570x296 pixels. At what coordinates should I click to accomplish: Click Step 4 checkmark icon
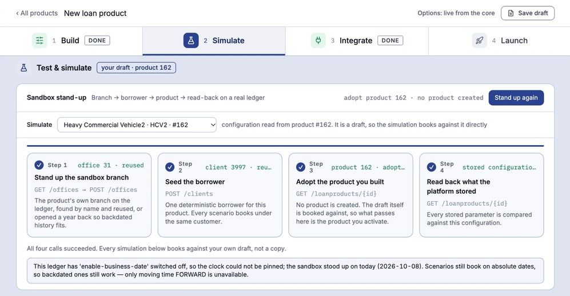432,167
